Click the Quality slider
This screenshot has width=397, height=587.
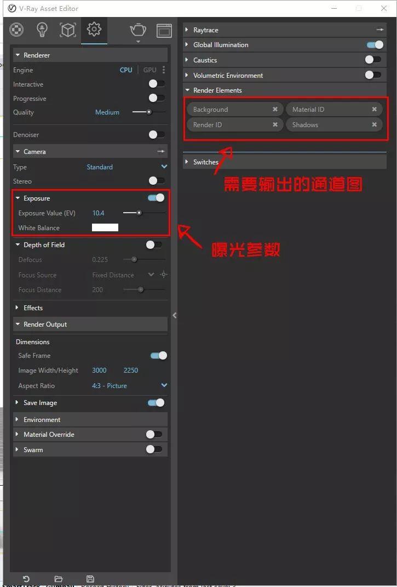(148, 112)
